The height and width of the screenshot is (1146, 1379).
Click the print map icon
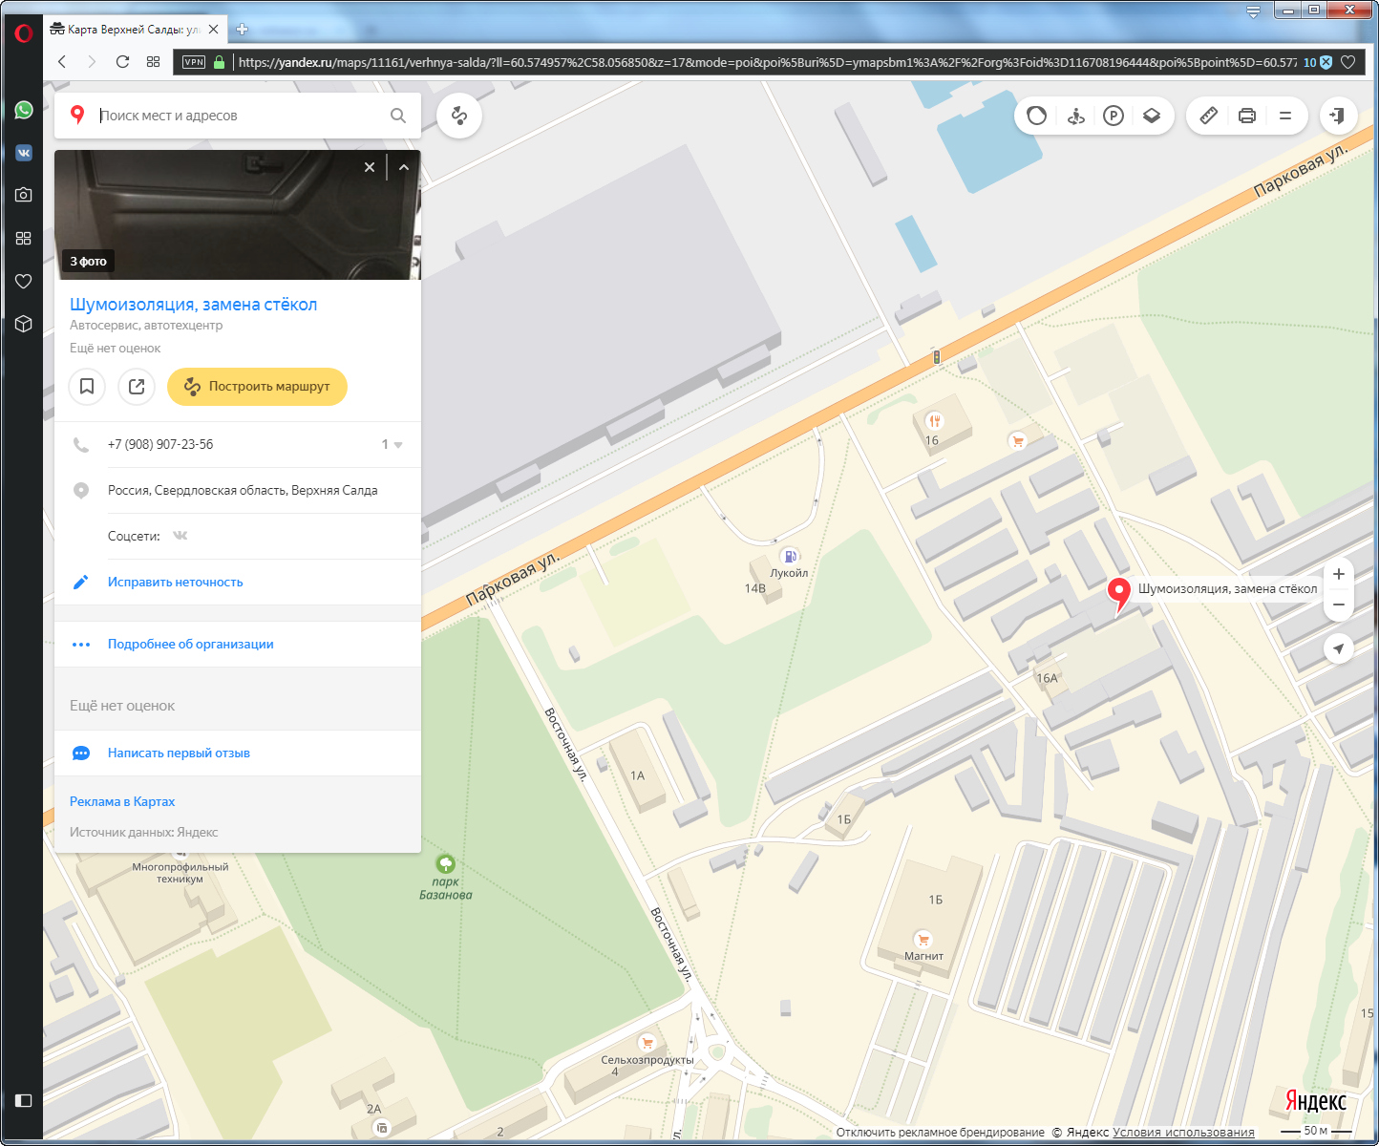pos(1246,116)
